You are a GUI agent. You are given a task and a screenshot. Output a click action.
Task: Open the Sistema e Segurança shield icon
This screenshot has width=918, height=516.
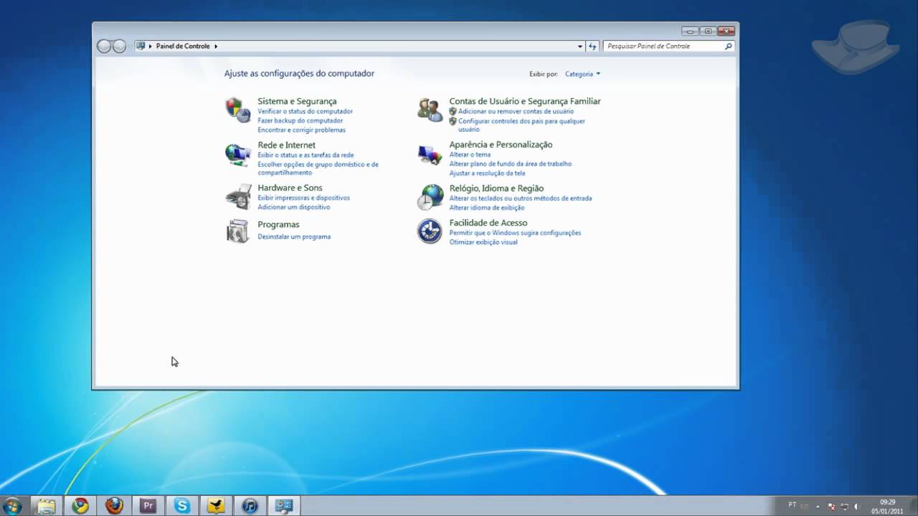(238, 110)
